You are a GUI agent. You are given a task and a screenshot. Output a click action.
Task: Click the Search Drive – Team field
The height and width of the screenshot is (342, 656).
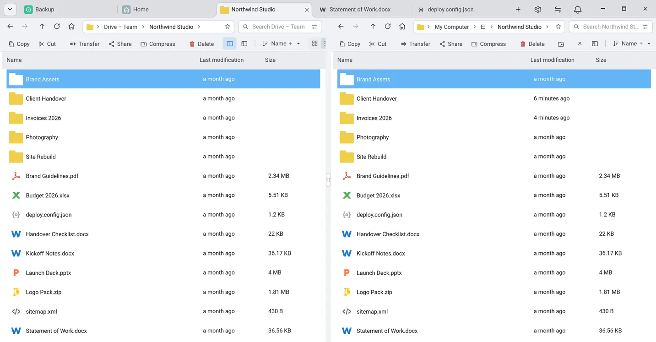coord(279,27)
